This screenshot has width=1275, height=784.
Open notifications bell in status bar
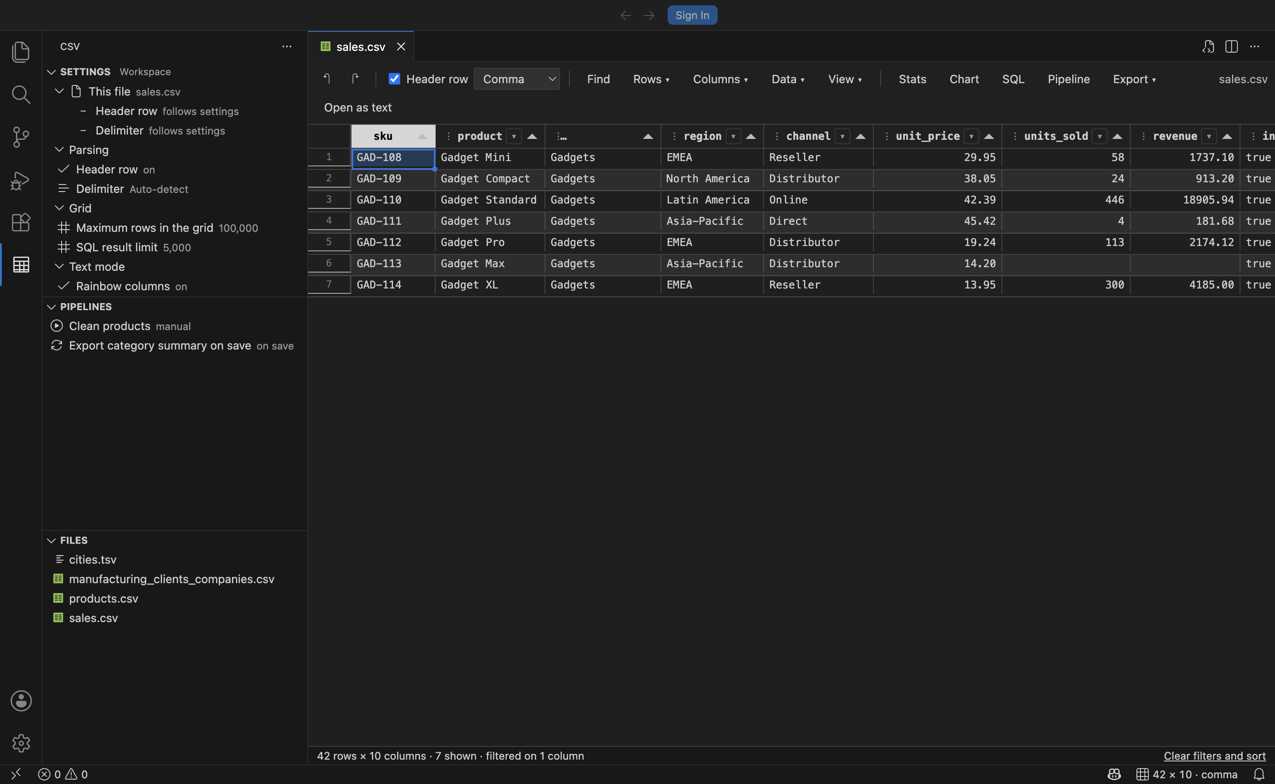click(x=1259, y=774)
